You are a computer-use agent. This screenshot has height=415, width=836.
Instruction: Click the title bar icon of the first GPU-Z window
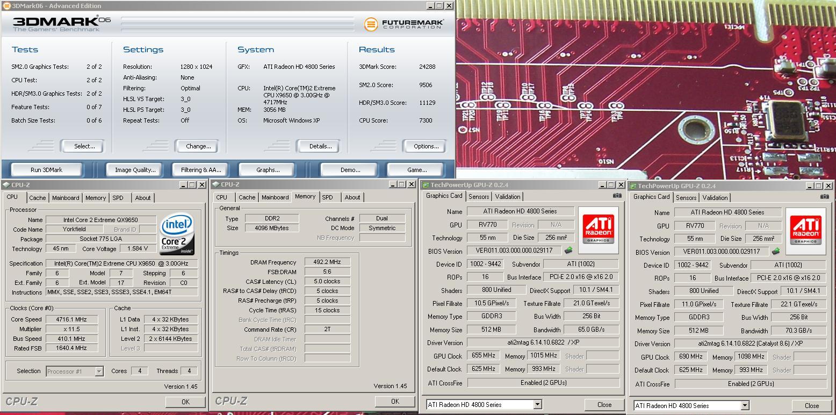click(x=426, y=185)
